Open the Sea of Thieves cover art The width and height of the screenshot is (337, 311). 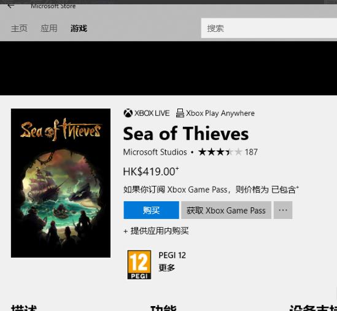[61, 183]
